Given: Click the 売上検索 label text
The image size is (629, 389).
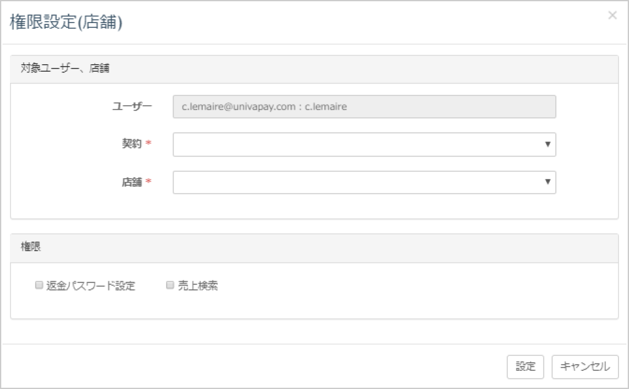Looking at the screenshot, I should tap(198, 286).
